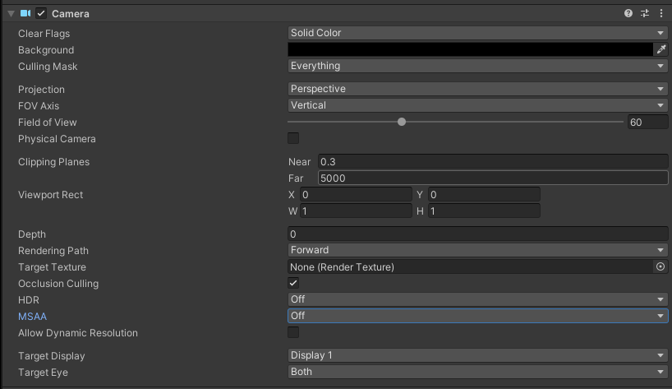Click the Far clipping sub-label
Viewport: 672px width, 389px height.
coord(296,178)
